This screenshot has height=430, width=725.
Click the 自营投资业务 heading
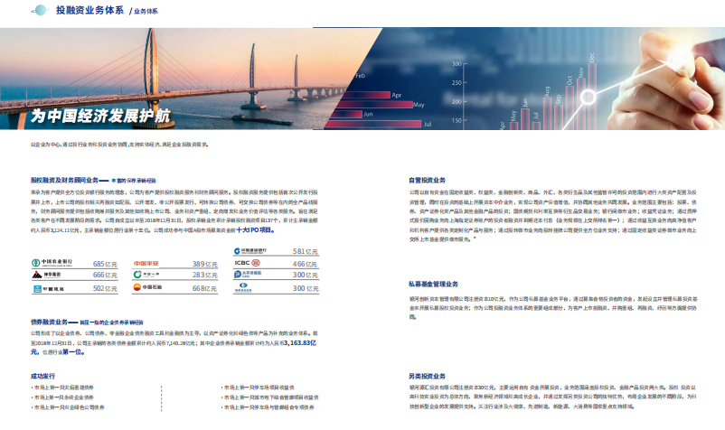[x=428, y=180]
